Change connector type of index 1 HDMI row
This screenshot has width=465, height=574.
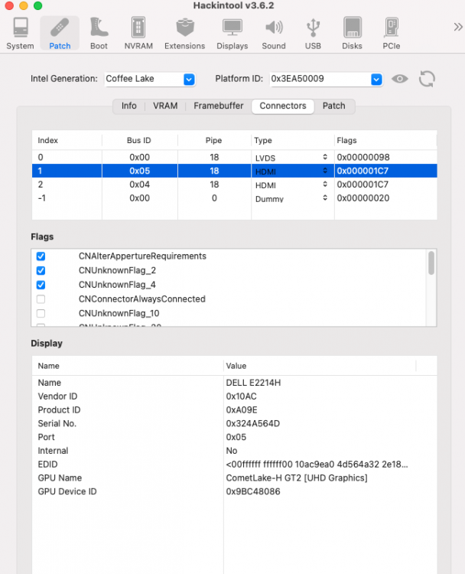pyautogui.click(x=291, y=171)
